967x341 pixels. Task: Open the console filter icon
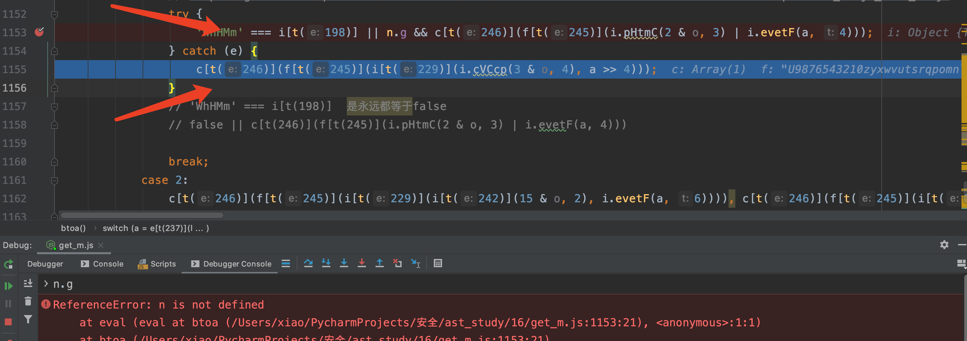coord(28,319)
